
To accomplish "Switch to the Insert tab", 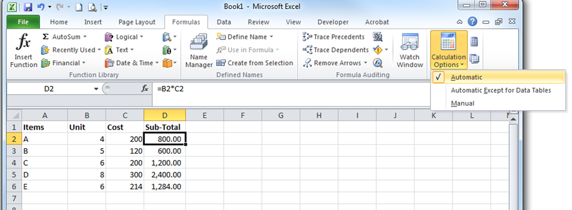I will pyautogui.click(x=93, y=22).
